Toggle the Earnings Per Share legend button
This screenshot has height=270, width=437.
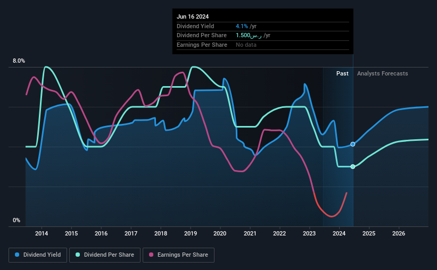tap(179, 255)
